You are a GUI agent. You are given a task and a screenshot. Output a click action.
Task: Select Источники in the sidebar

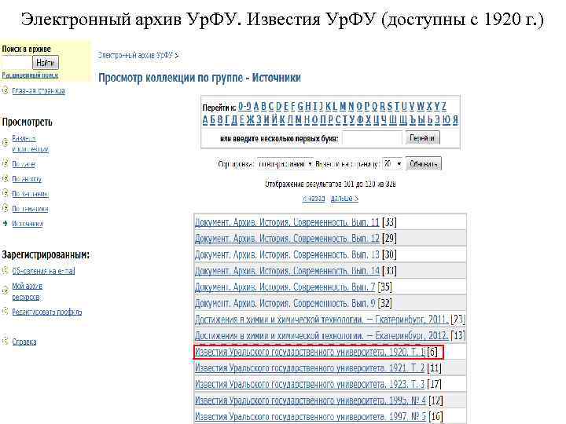28,224
